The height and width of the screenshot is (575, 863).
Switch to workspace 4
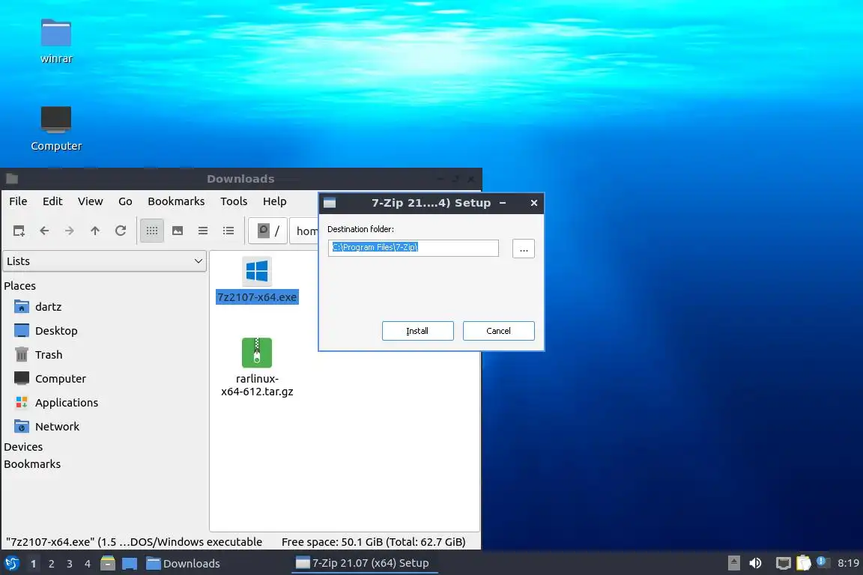coord(87,564)
